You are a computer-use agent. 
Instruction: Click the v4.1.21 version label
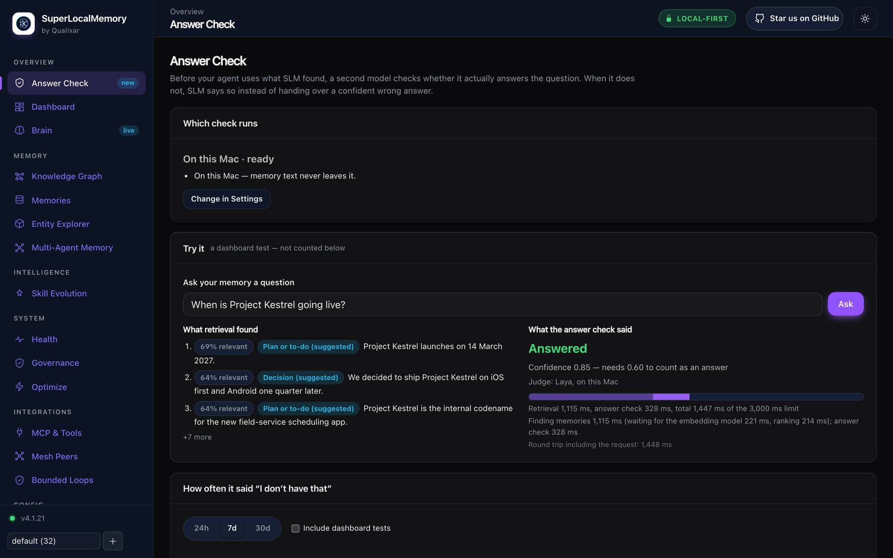[33, 518]
